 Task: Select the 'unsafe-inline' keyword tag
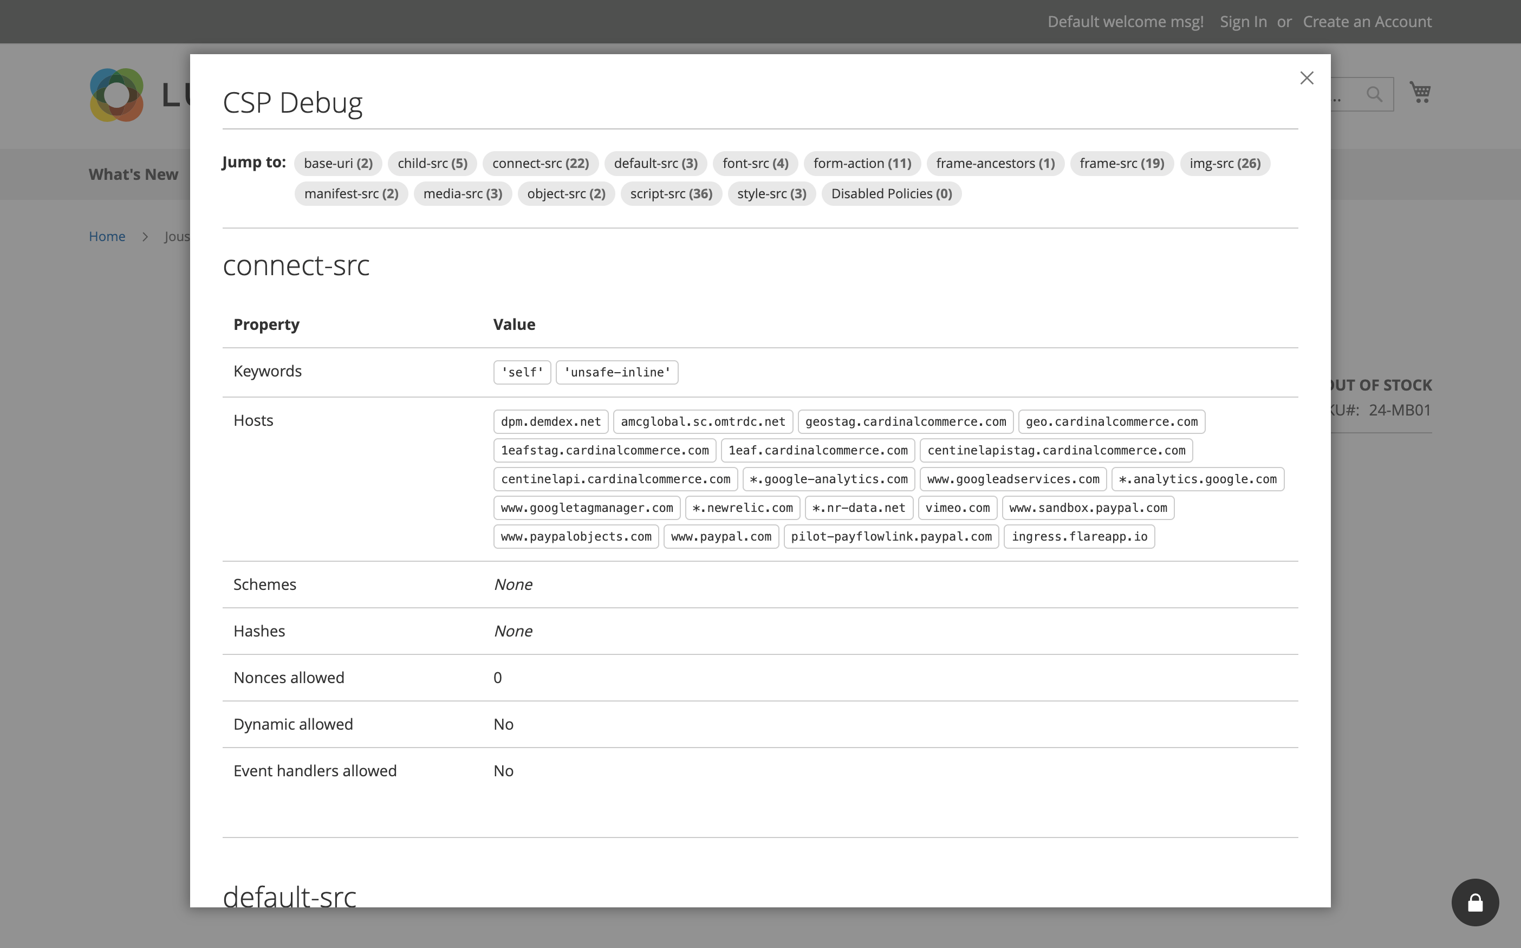(617, 372)
